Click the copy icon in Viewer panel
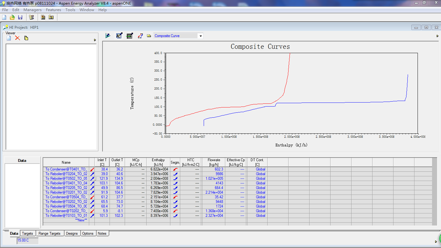 pos(26,38)
